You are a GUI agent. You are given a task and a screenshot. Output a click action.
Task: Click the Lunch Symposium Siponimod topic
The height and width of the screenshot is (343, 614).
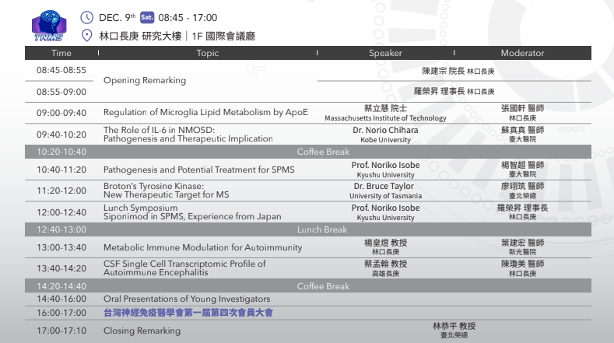[x=192, y=212]
